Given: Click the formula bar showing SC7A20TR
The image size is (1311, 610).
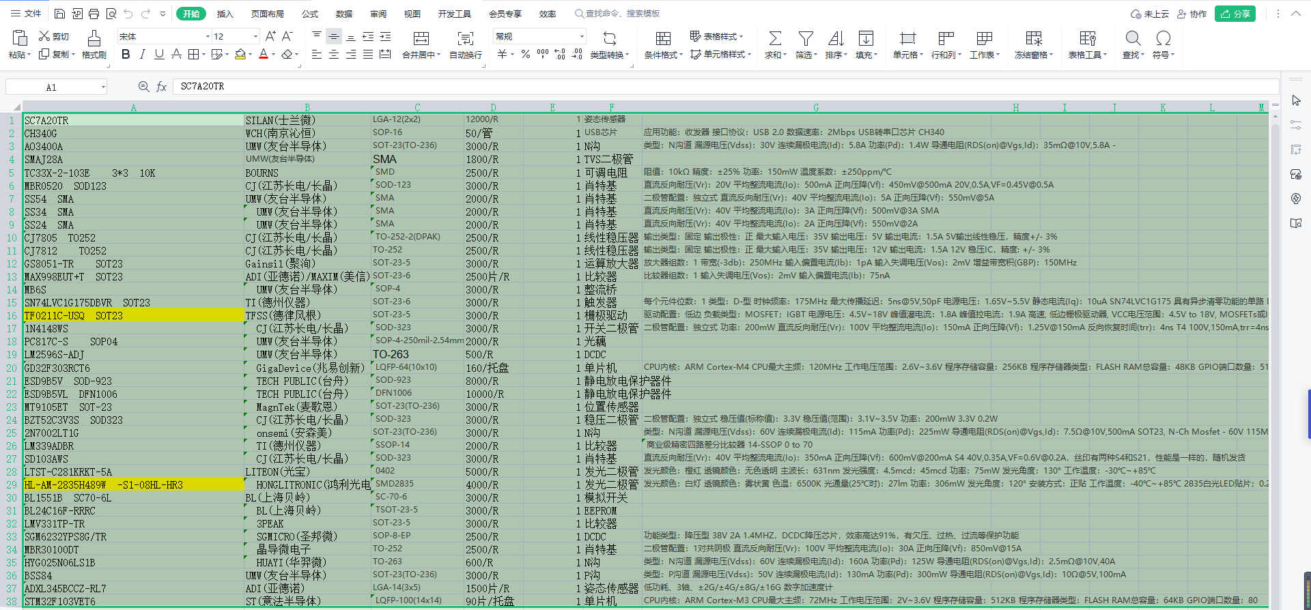Looking at the screenshot, I should (725, 87).
